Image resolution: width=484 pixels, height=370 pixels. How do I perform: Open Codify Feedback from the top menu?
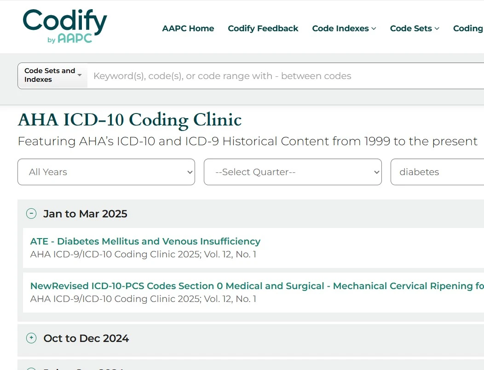[263, 28]
